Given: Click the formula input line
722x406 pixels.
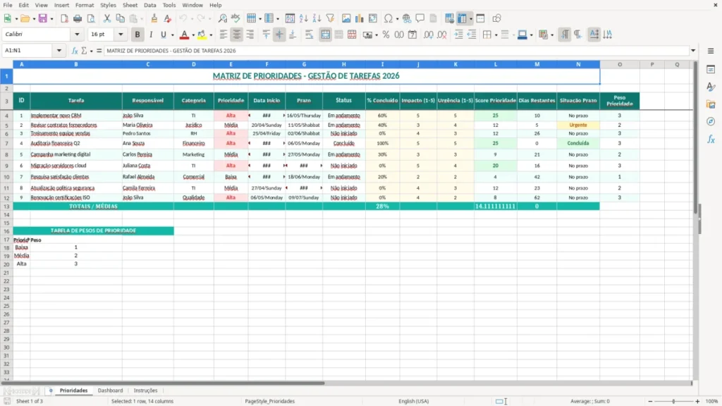Looking at the screenshot, I should tap(396, 51).
